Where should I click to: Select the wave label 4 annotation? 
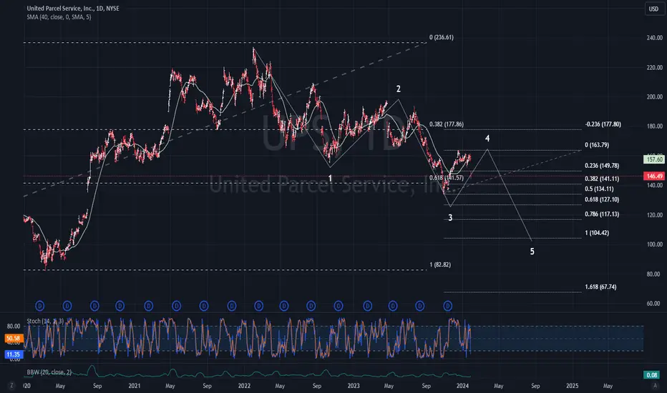pos(487,138)
